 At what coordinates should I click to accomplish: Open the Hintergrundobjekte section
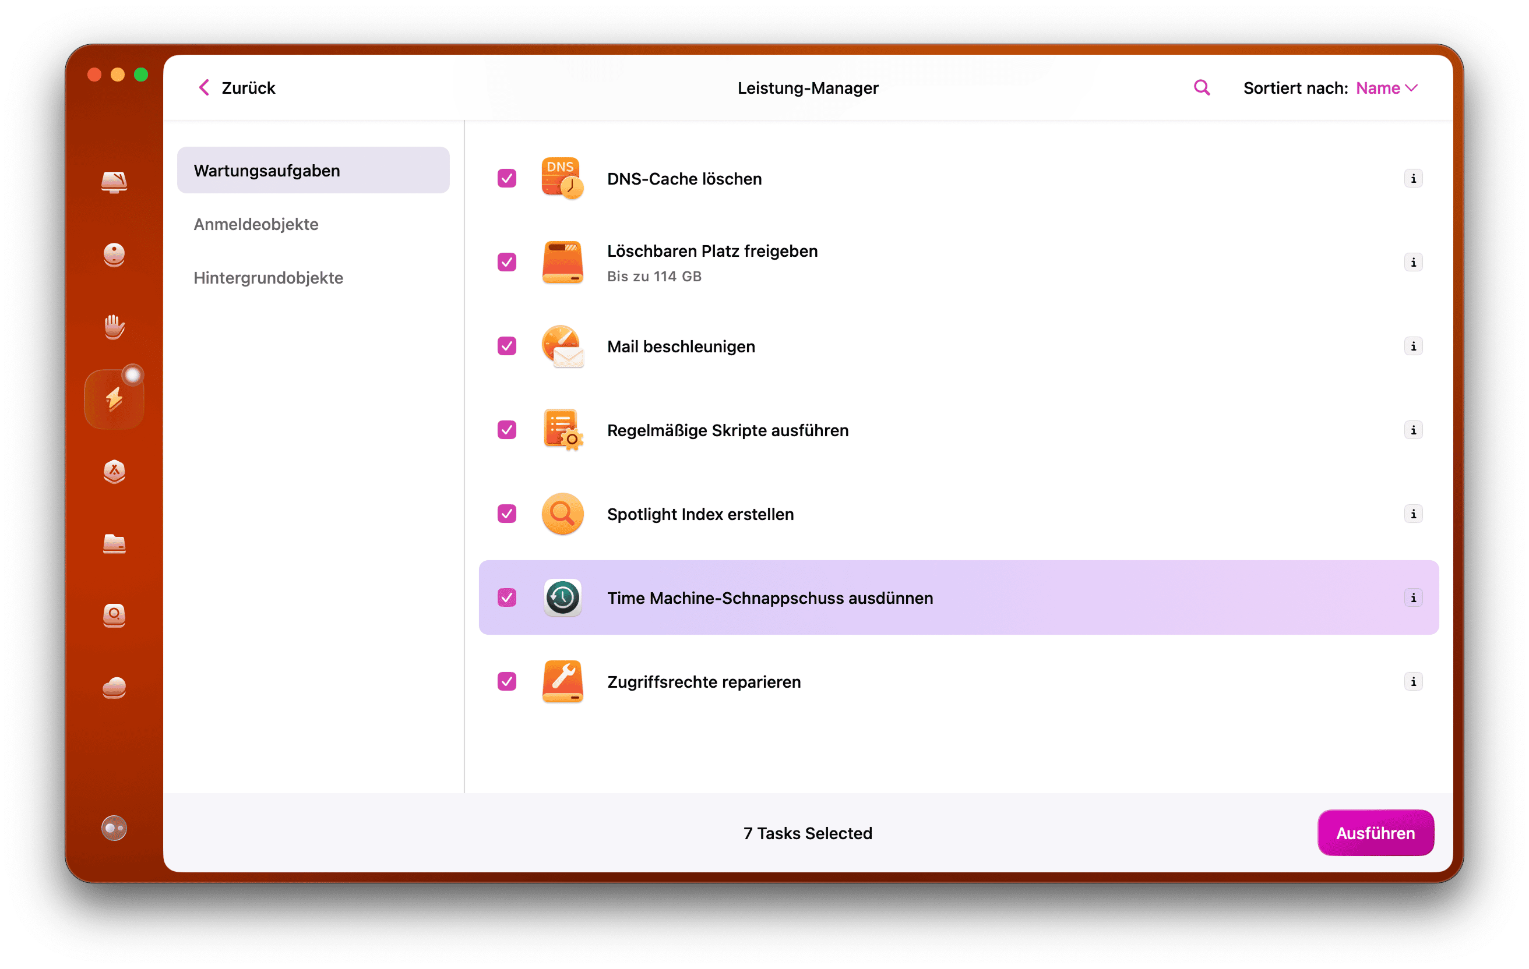269,277
